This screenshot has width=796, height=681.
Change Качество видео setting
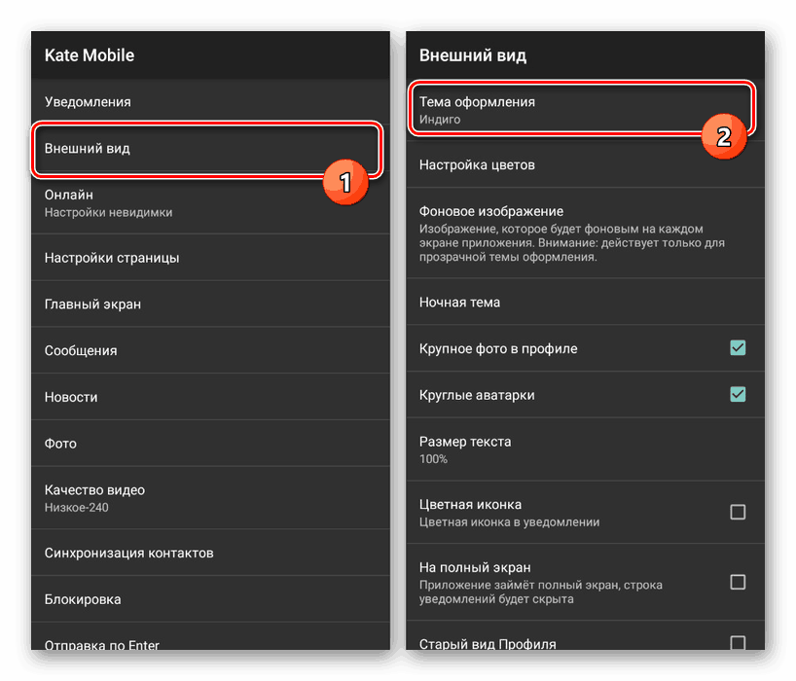point(94,497)
